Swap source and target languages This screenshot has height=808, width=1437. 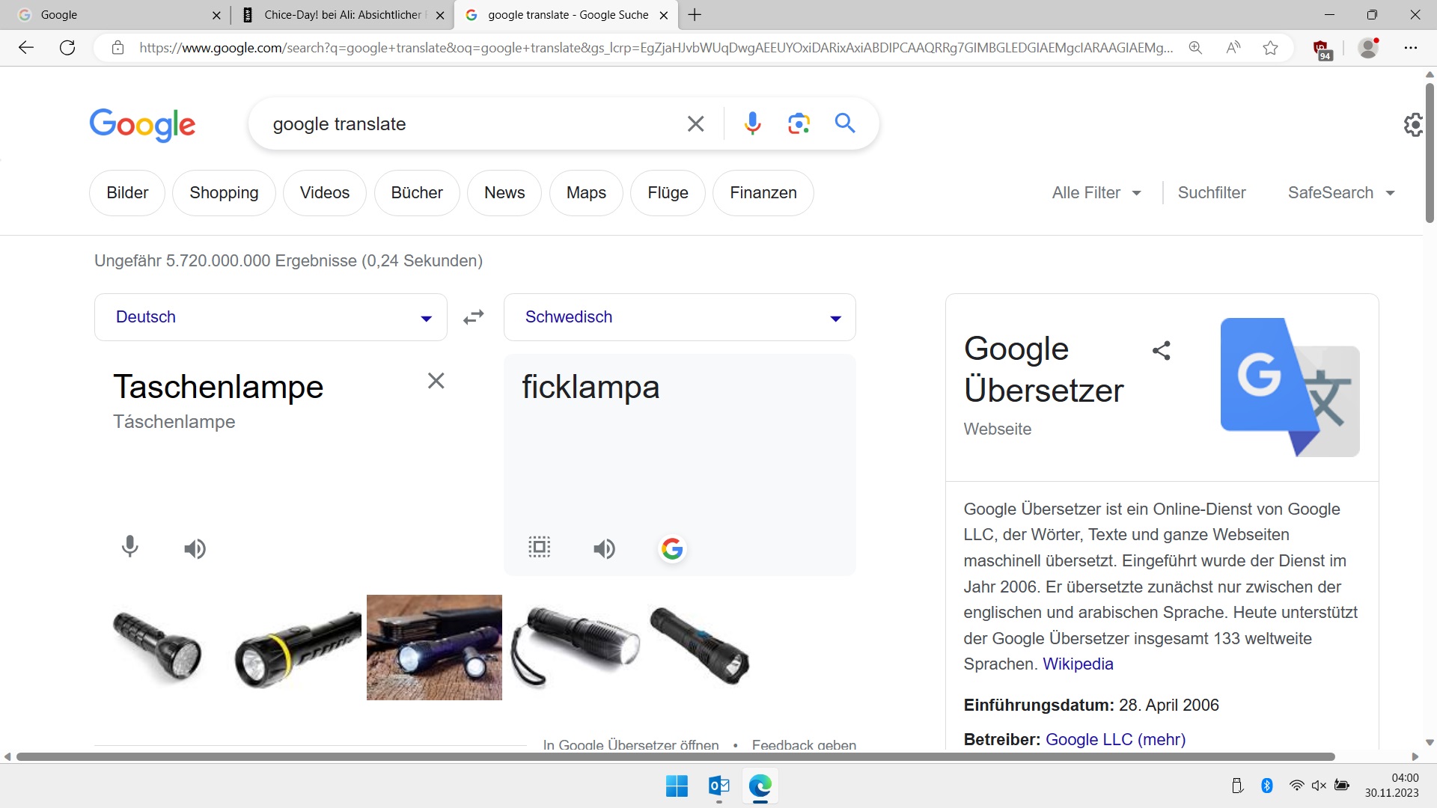pos(474,317)
